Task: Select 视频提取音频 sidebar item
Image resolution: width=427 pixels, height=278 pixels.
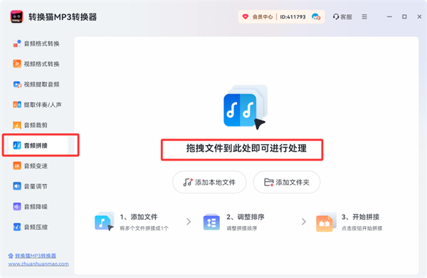Action: click(36, 85)
